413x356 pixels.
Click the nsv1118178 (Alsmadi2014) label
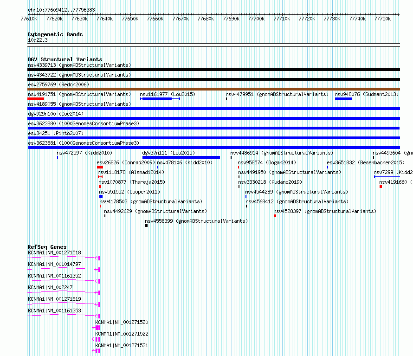tap(131, 172)
